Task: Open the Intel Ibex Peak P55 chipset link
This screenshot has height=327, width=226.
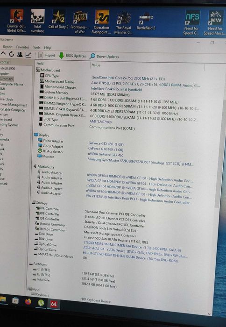Action: coord(116,89)
